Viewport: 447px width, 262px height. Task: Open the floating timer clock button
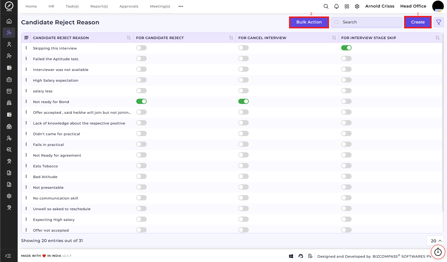click(x=438, y=252)
